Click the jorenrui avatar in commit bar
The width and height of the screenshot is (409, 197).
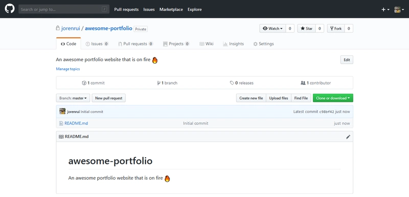point(62,111)
